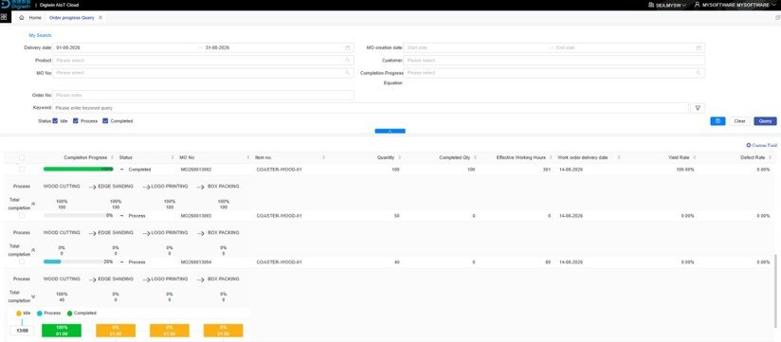Click the Idle yellow legend dot
Image resolution: width=781 pixels, height=342 pixels.
tap(19, 314)
